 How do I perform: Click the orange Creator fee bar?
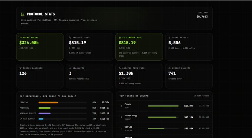pos(48,102)
